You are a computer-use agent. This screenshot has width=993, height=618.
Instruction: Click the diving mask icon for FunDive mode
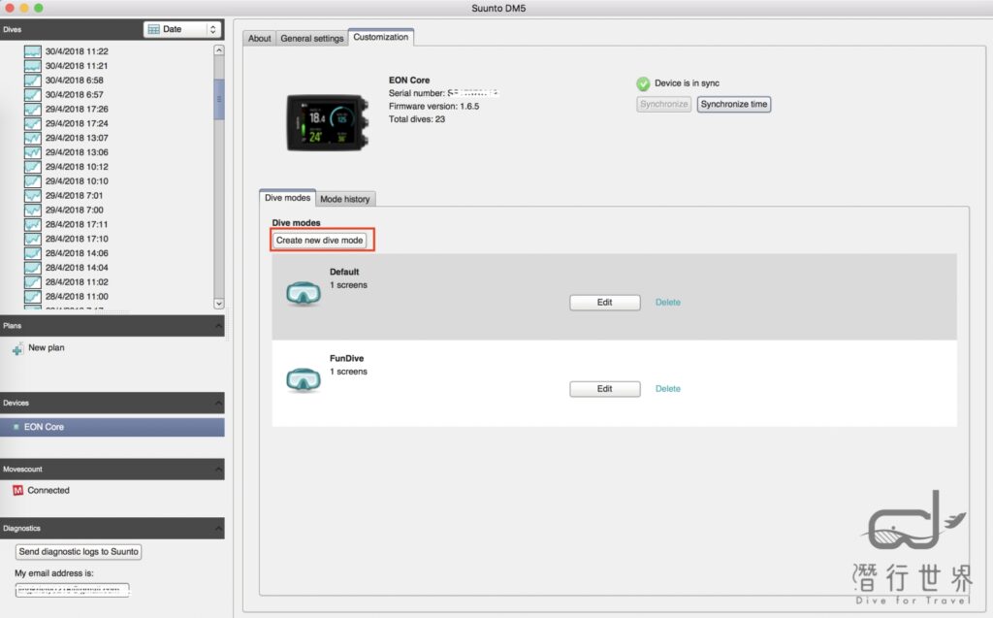(x=304, y=379)
